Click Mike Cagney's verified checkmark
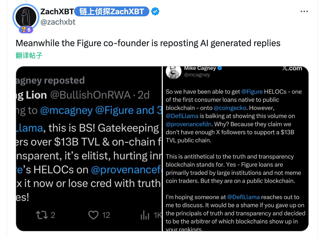This screenshot has height=237, width=323. 220,68
